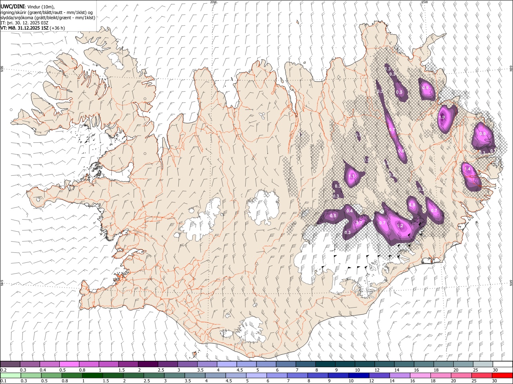Image resolution: width=513 pixels, height=384 pixels.
Task: Click the 1.1 snowfall value label
Action: coord(352,176)
